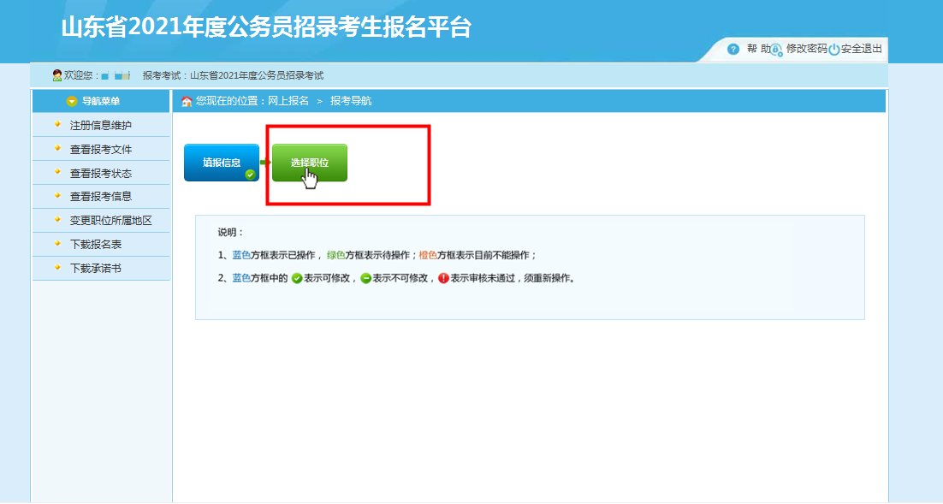Click the green check badge on 填报信息
The width and height of the screenshot is (943, 504).
(x=252, y=173)
